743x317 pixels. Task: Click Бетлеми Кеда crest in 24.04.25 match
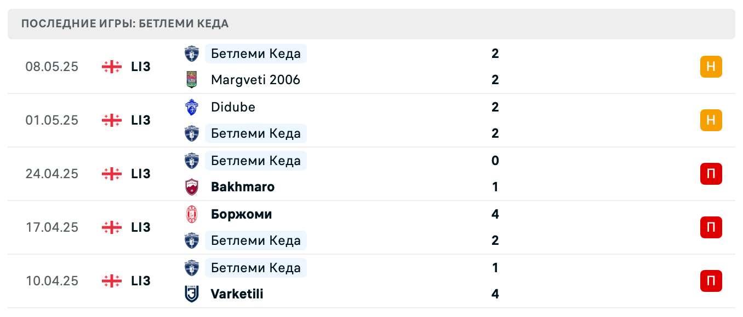point(191,161)
